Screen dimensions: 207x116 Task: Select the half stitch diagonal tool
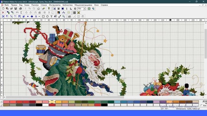click(x=12, y=16)
